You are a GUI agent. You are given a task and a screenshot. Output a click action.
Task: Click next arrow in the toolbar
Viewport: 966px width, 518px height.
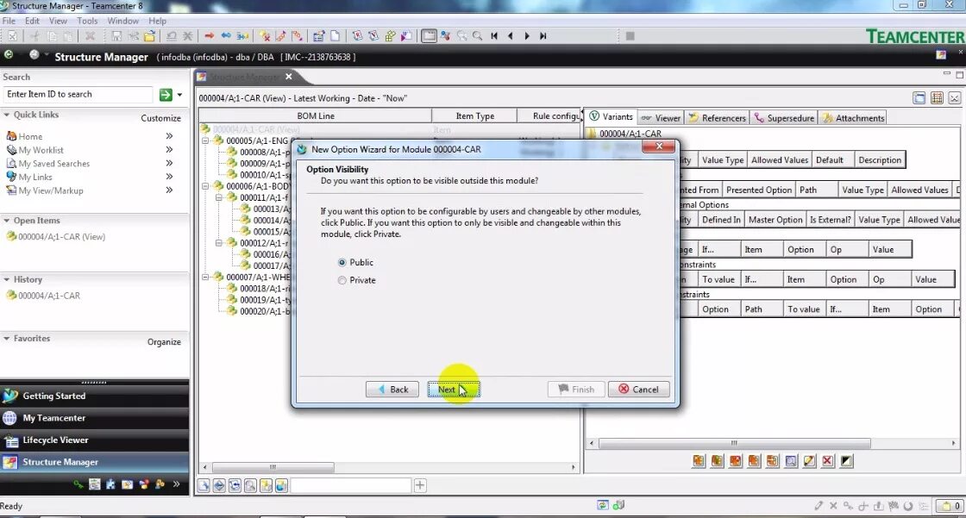click(527, 35)
